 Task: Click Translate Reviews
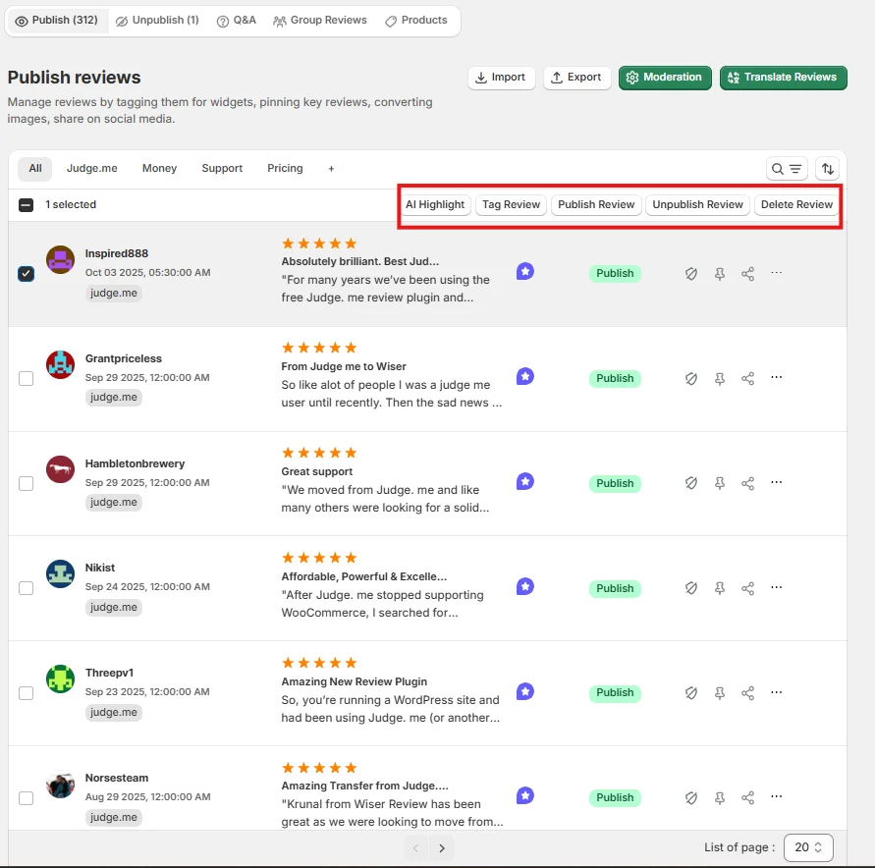pyautogui.click(x=783, y=76)
